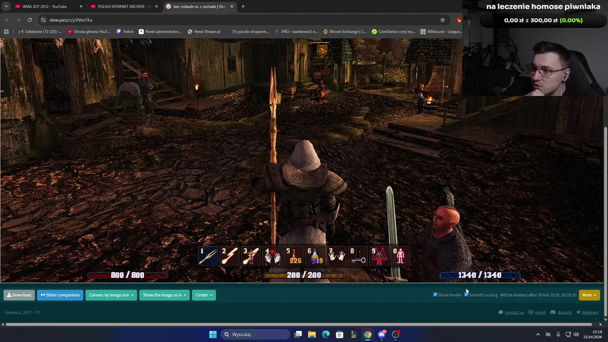Open OBS Studio from the taskbar
The image size is (608, 342).
click(x=396, y=334)
